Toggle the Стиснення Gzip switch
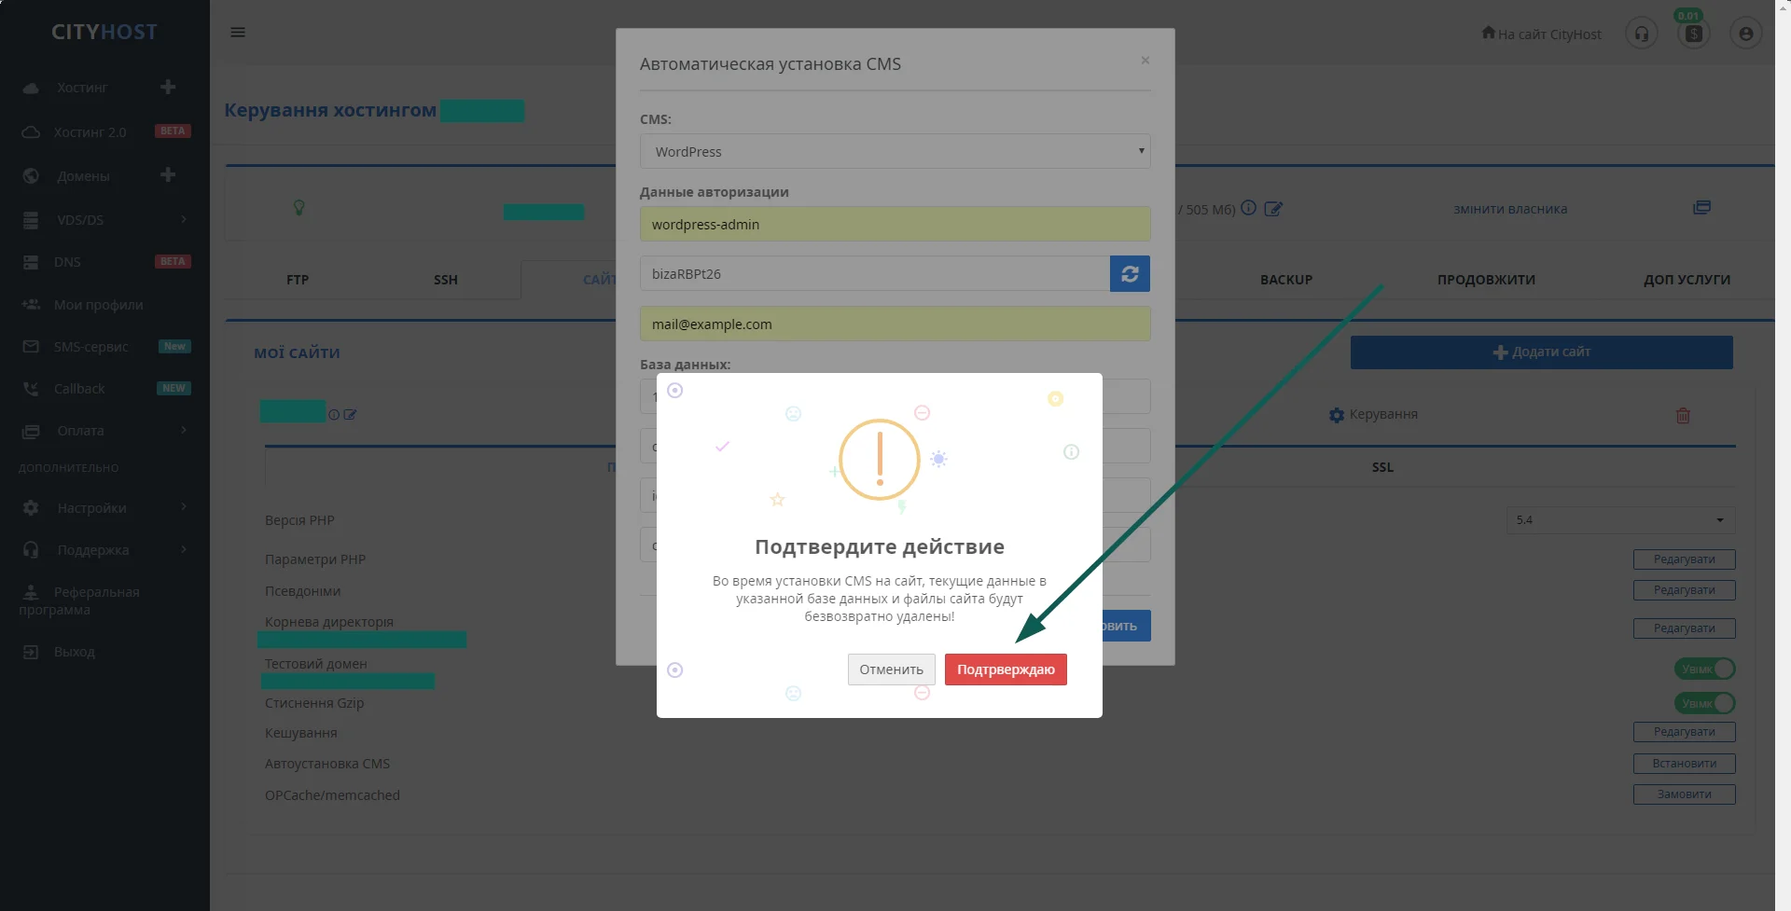 point(1704,703)
